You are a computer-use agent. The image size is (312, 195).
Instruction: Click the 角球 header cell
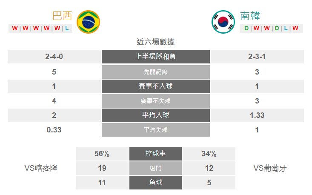click(155, 183)
